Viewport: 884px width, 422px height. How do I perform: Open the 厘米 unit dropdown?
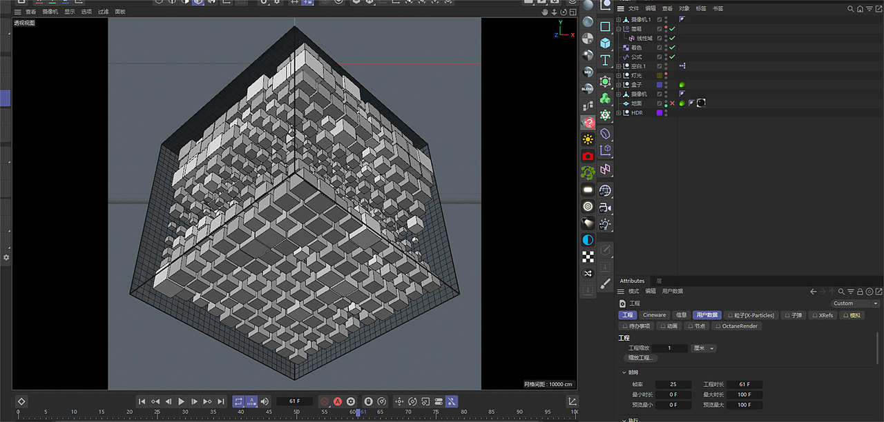pyautogui.click(x=703, y=348)
